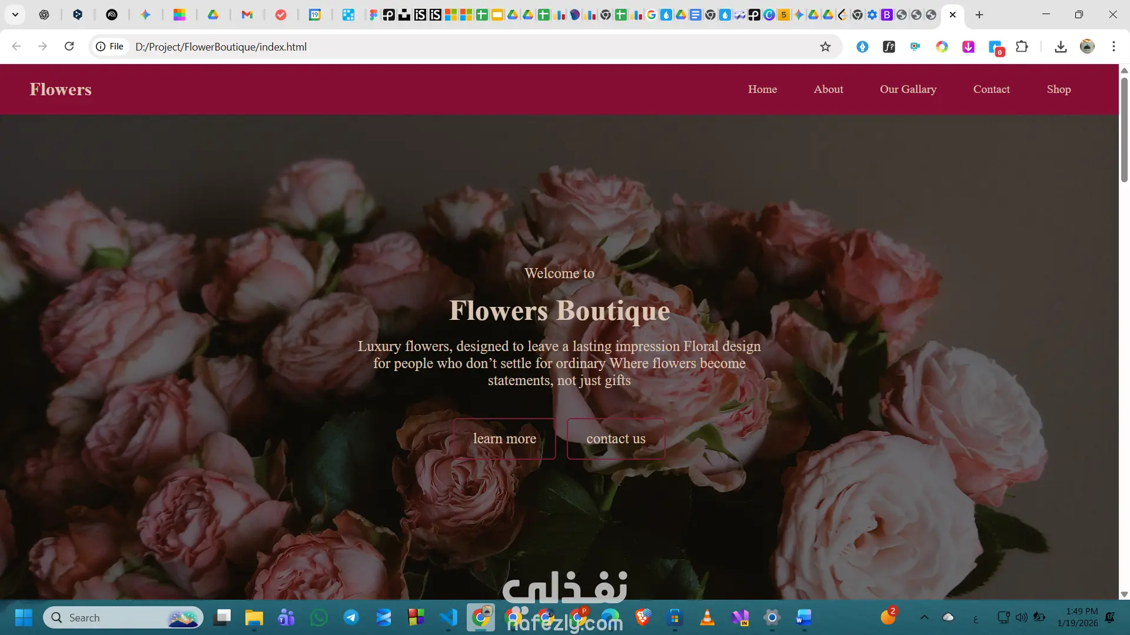This screenshot has height=635, width=1130.
Task: Open the Chrome downloads icon
Action: (x=1061, y=46)
